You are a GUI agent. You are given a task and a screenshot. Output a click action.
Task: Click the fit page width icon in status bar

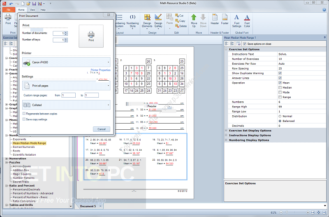click(313, 212)
